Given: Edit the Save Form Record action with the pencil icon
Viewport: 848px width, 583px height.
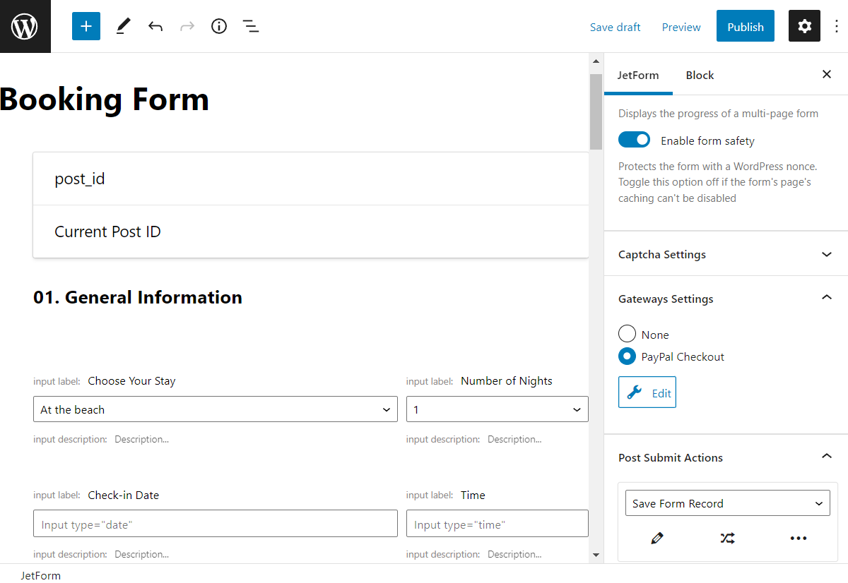Looking at the screenshot, I should click(x=656, y=538).
